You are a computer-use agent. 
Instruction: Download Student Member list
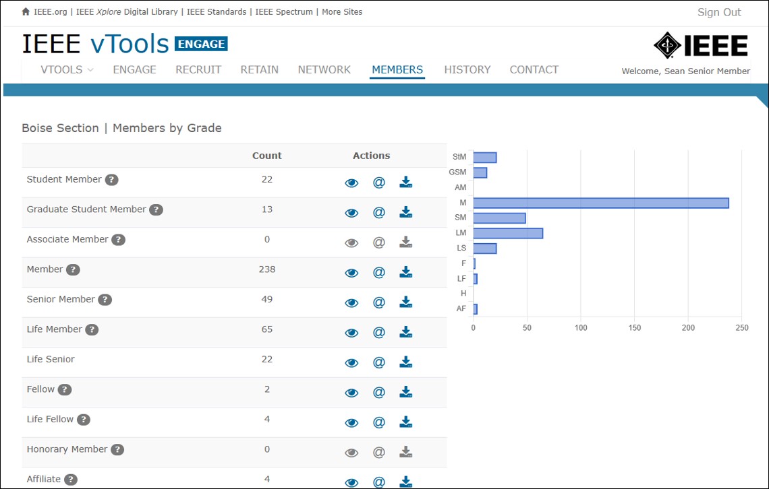[x=405, y=182]
